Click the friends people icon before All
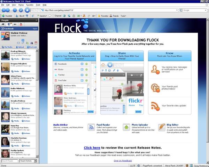The width and height of the screenshot is (209, 167). point(84,16)
